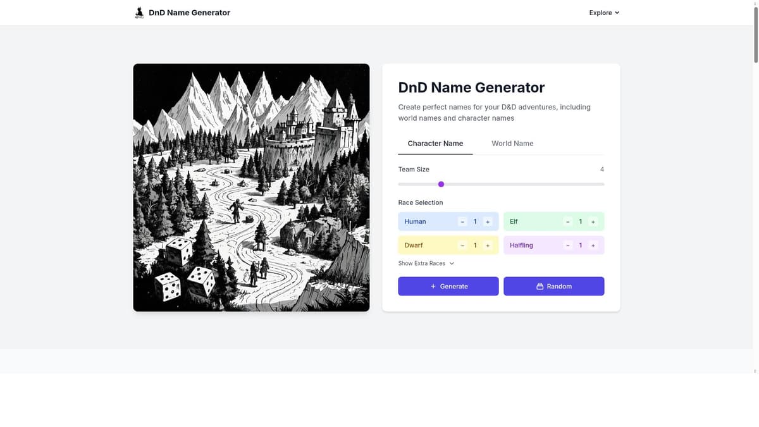Image resolution: width=759 pixels, height=427 pixels.
Task: Click the DnD Name Generator logo icon
Action: click(x=139, y=12)
